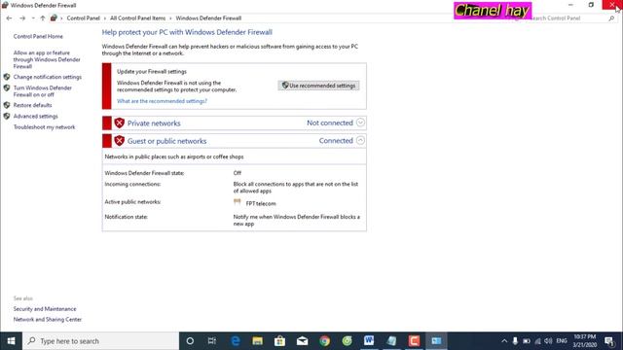The width and height of the screenshot is (623, 350).
Task: Open Allow an app or feature link
Action: click(x=47, y=59)
